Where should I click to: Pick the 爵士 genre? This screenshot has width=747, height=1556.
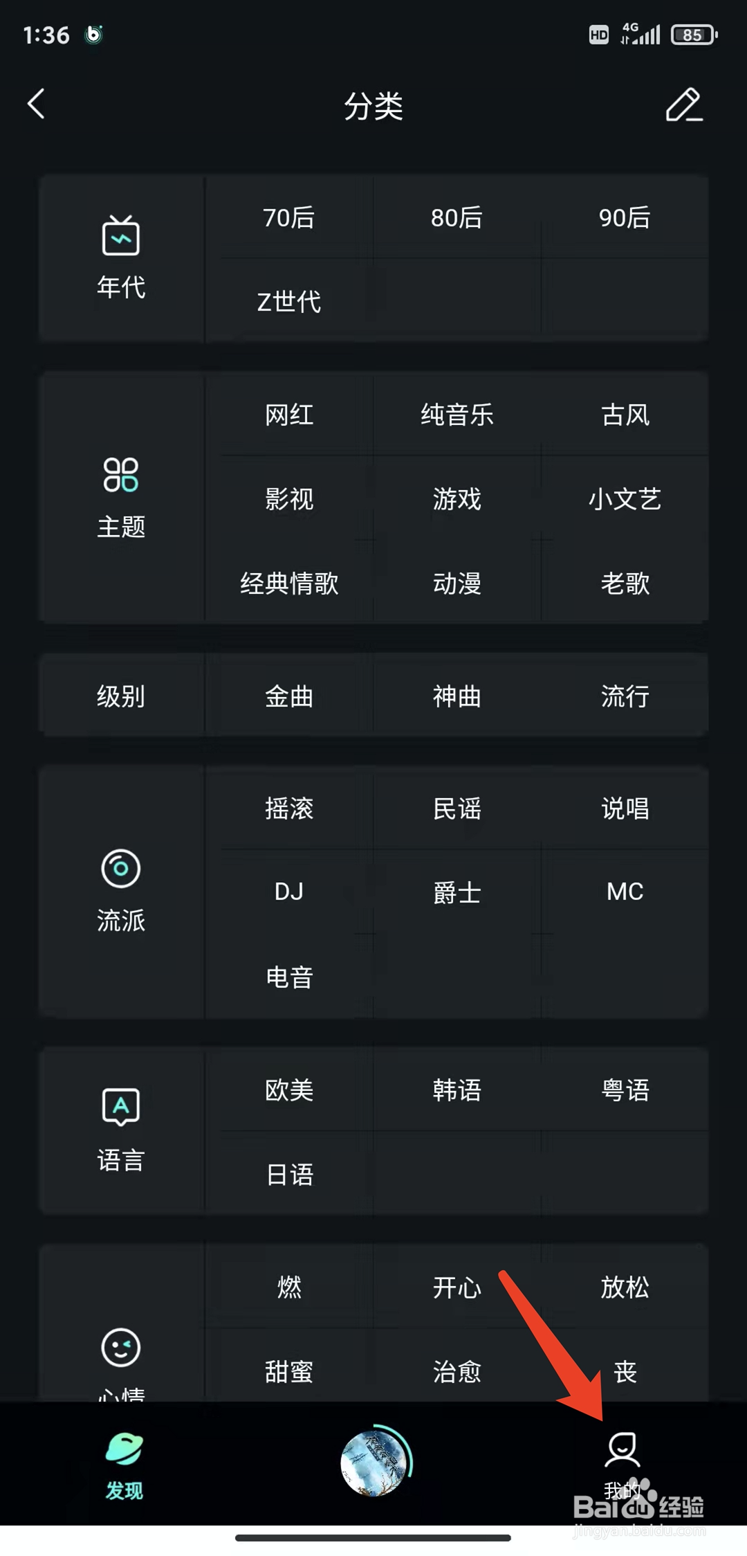tap(457, 892)
